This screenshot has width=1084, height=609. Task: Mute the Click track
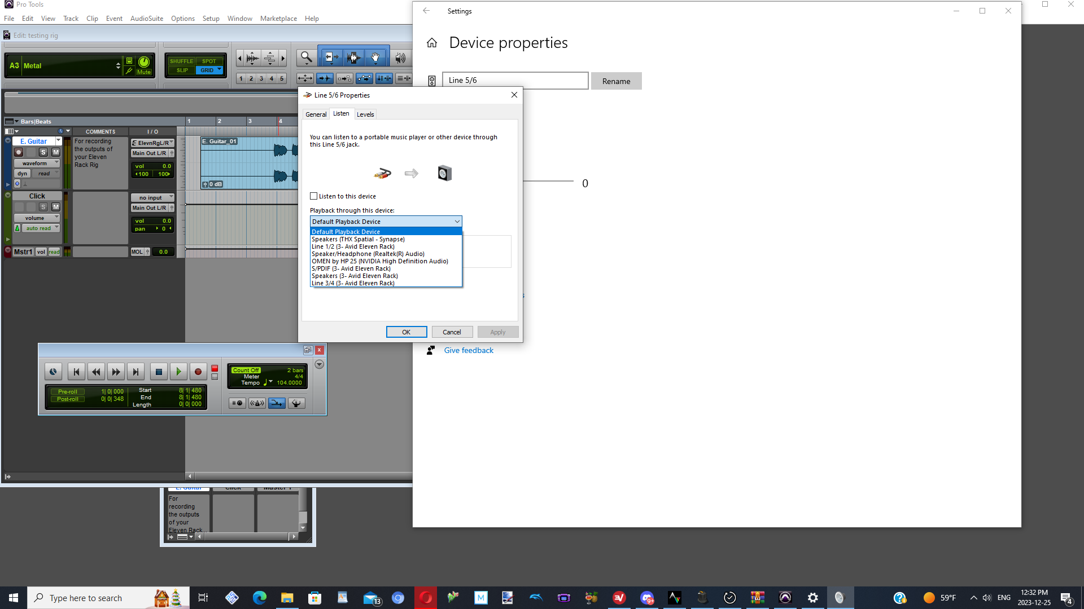pos(56,207)
